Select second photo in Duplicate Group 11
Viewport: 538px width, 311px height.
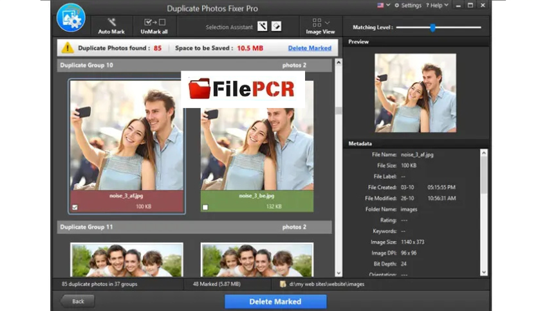tap(257, 260)
